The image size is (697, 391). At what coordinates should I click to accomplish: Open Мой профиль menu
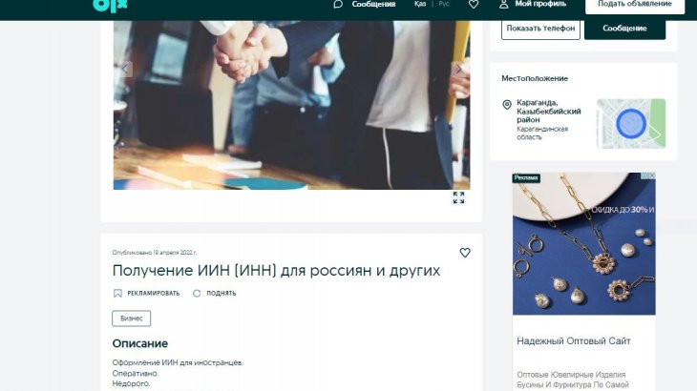(x=540, y=4)
